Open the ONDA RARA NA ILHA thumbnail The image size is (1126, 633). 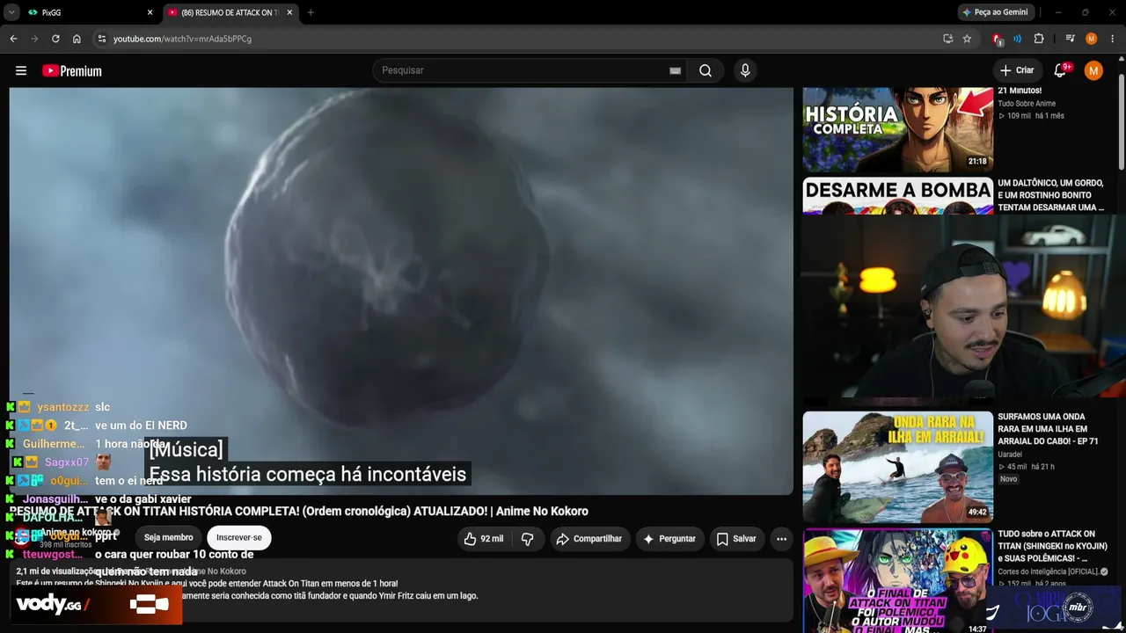[897, 466]
